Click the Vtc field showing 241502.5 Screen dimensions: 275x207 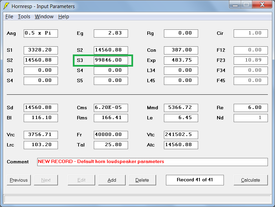[x=181, y=135]
